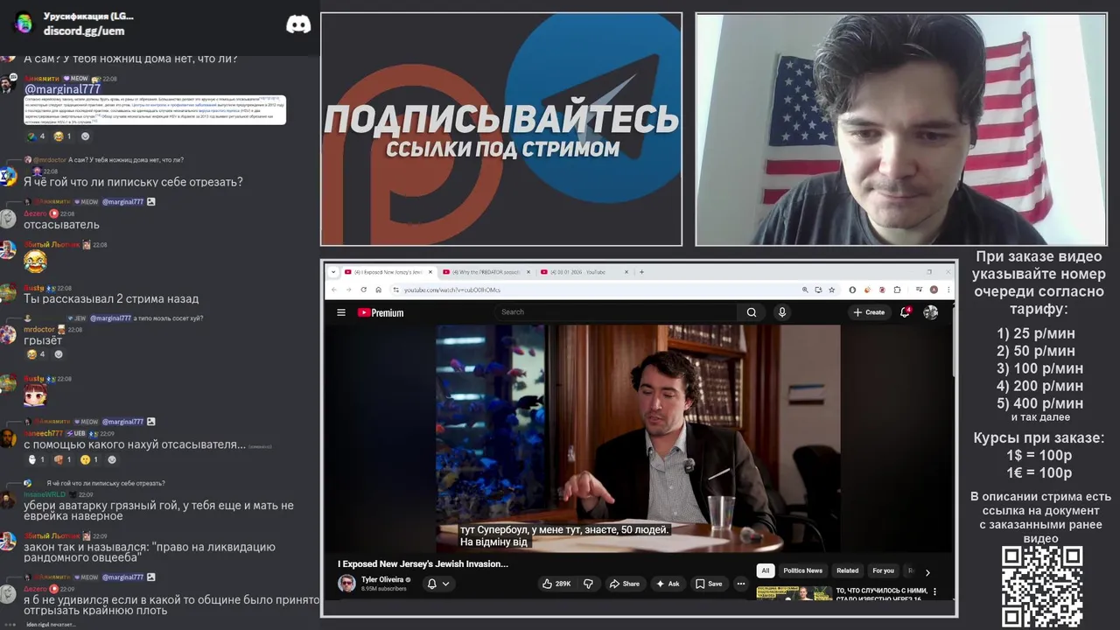
Task: Click the browser address bar URL
Action: (x=452, y=290)
